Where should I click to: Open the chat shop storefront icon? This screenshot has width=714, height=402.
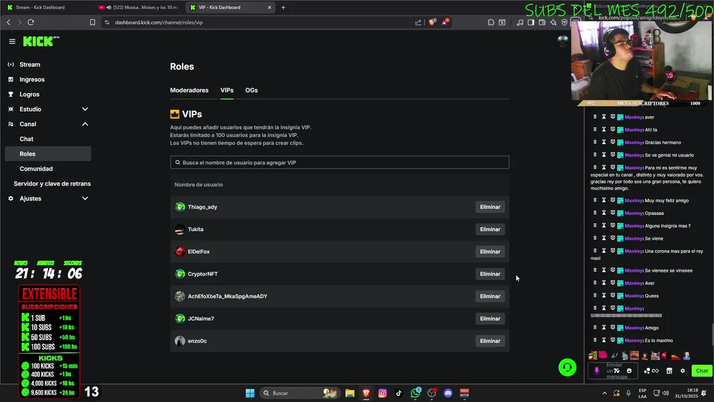coord(669,371)
